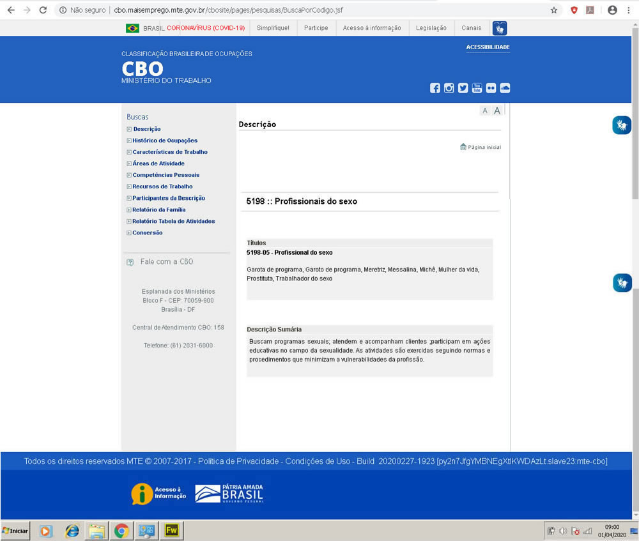The height and width of the screenshot is (541, 639).
Task: Click the ACESSIBILIDADE link
Action: pyautogui.click(x=488, y=47)
